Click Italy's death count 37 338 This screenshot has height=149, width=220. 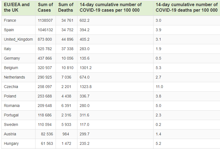coord(67,49)
